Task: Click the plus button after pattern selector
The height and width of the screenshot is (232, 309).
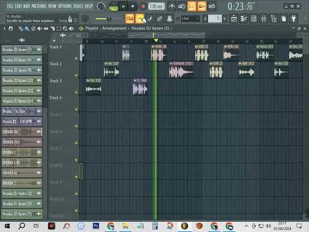Action: (x=225, y=19)
